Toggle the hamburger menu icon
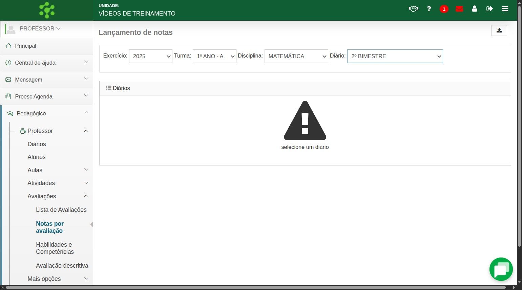Image resolution: width=522 pixels, height=290 pixels. (x=505, y=9)
